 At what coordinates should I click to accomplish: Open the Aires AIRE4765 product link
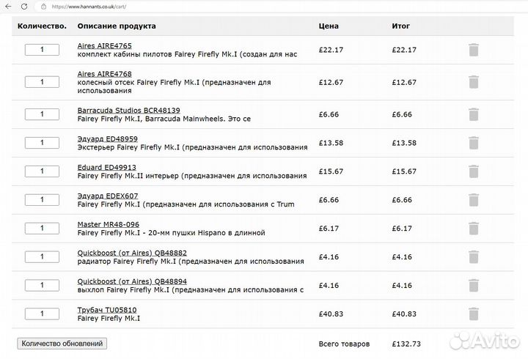click(x=104, y=45)
